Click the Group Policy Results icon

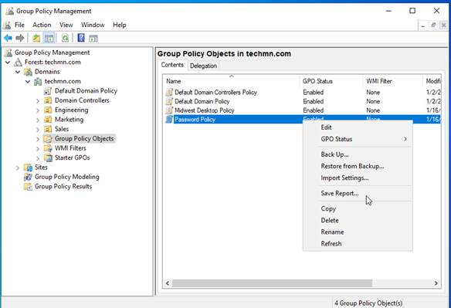28,186
